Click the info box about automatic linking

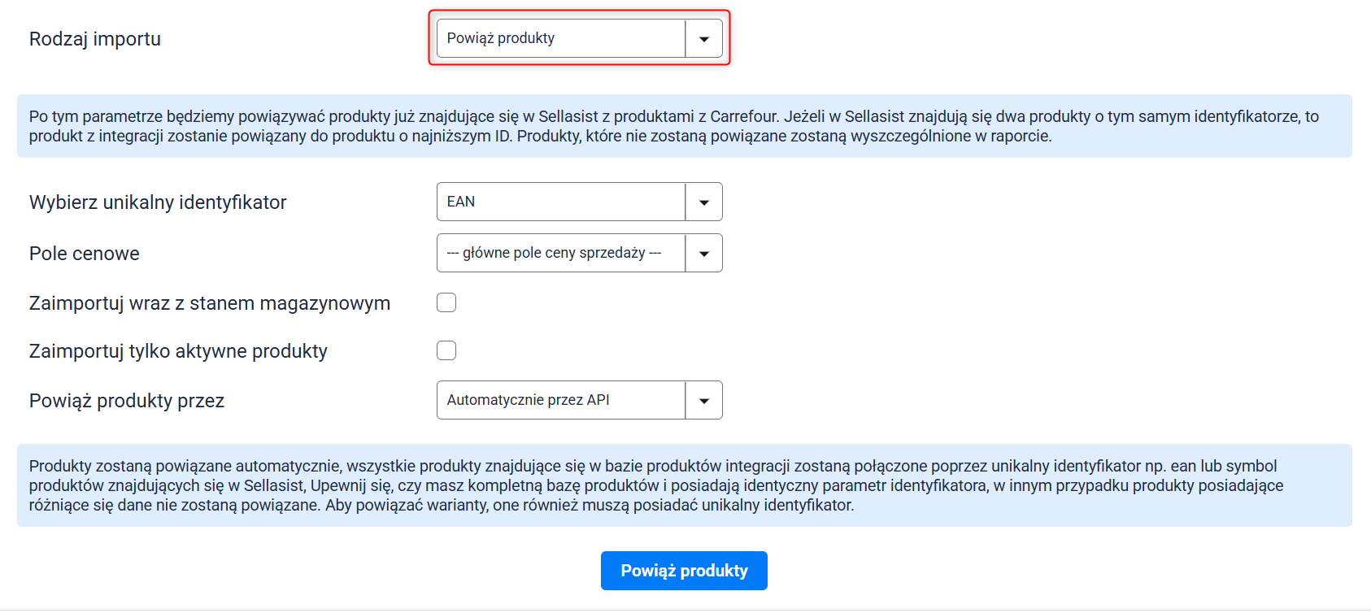[684, 485]
